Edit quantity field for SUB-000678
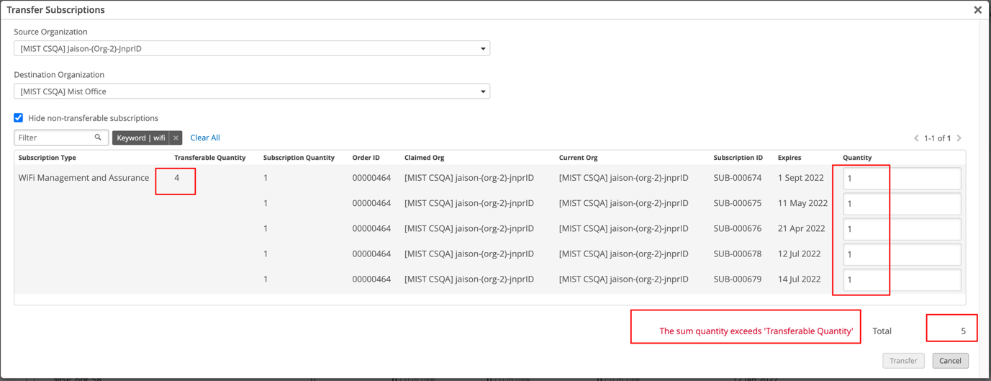The width and height of the screenshot is (991, 381). [x=902, y=254]
